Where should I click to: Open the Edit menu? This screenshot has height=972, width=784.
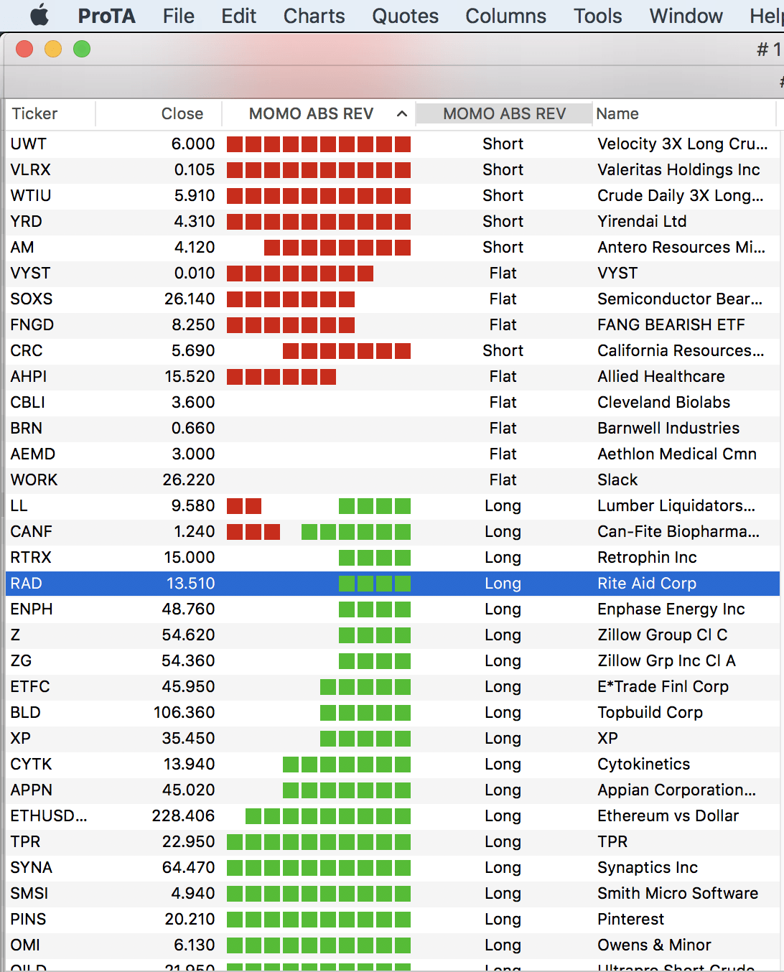(x=238, y=16)
